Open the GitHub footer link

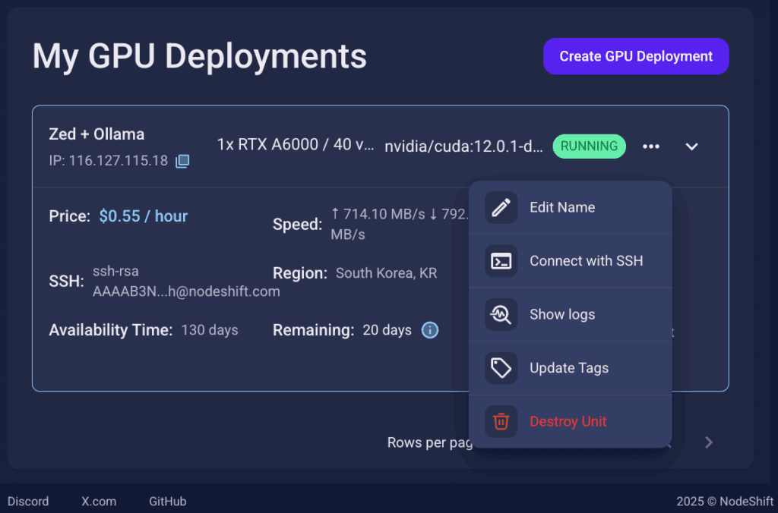point(167,501)
